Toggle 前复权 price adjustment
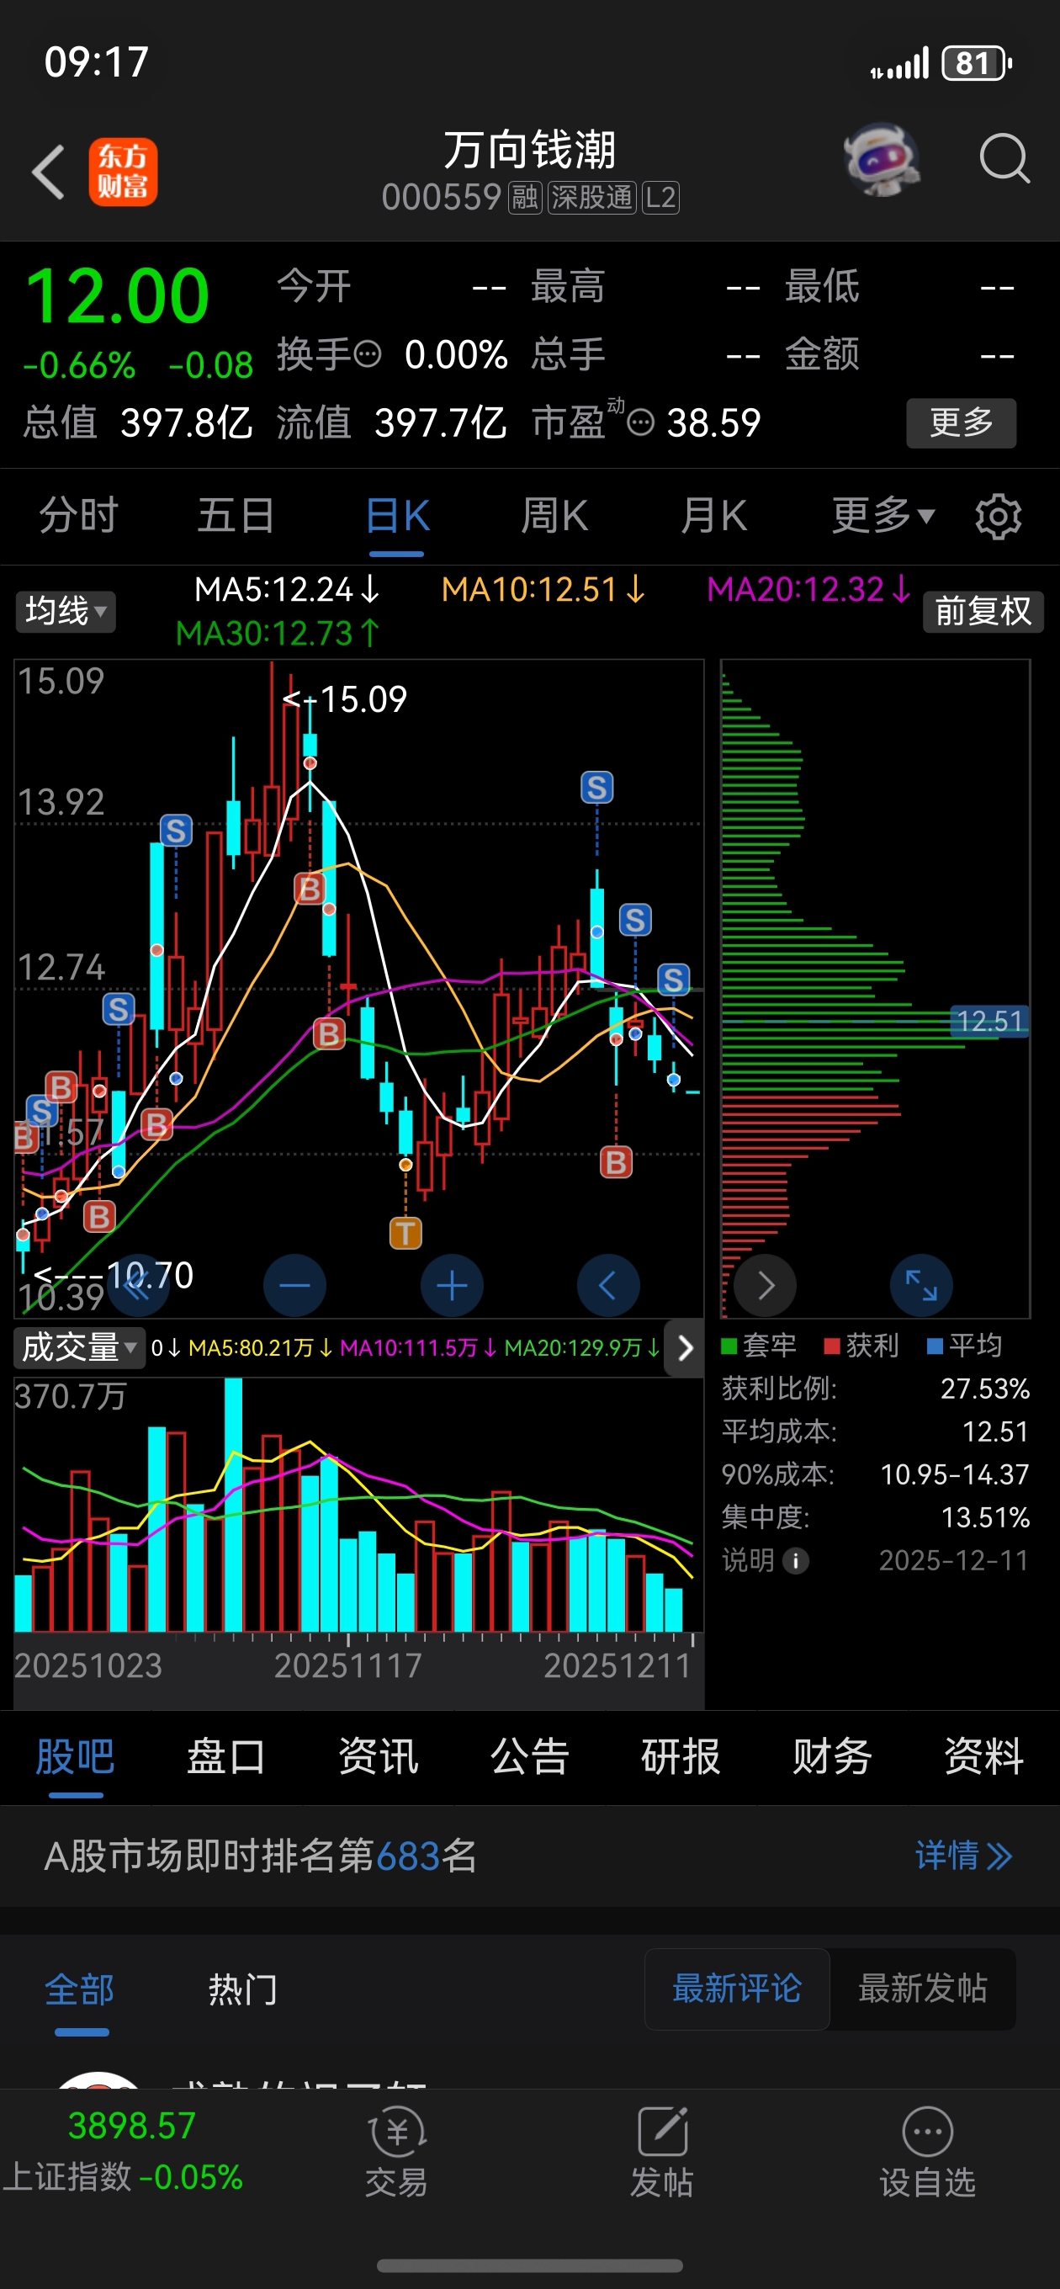This screenshot has height=2289, width=1060. point(983,611)
